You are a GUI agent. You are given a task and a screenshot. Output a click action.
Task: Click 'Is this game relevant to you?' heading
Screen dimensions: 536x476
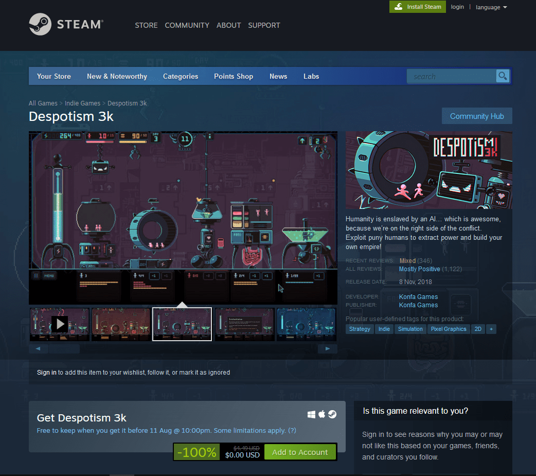pyautogui.click(x=415, y=411)
